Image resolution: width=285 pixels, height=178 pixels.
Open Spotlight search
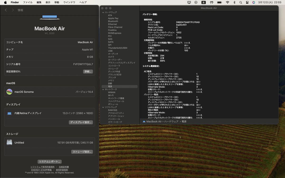point(241,2)
